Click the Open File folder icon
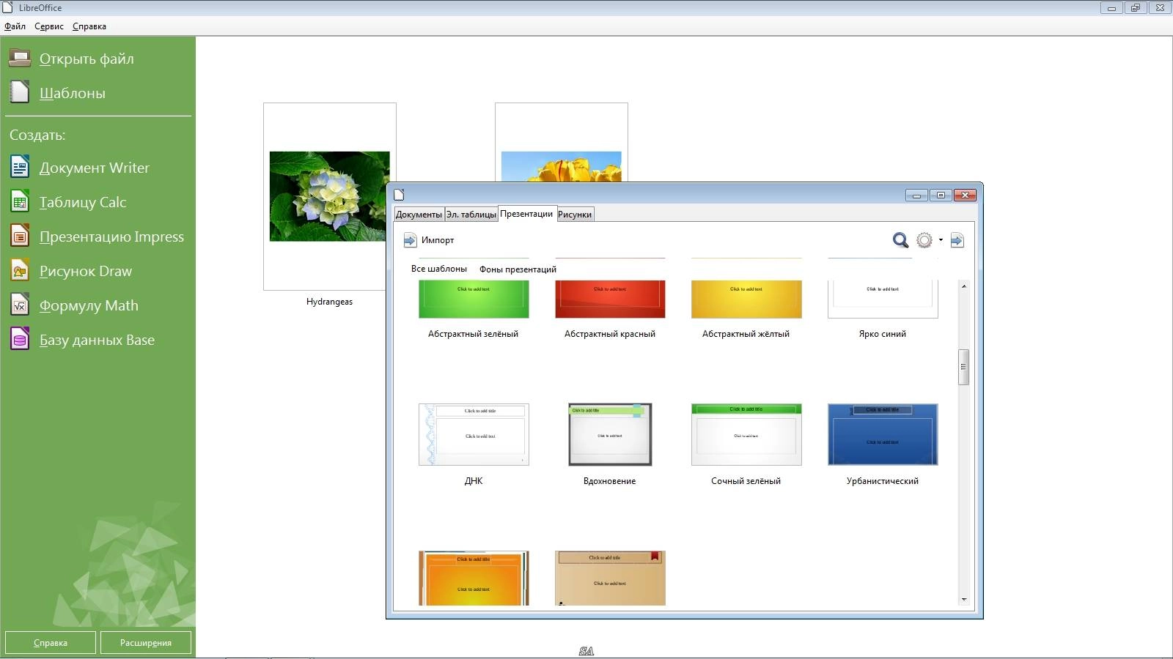This screenshot has width=1173, height=659. [x=20, y=59]
